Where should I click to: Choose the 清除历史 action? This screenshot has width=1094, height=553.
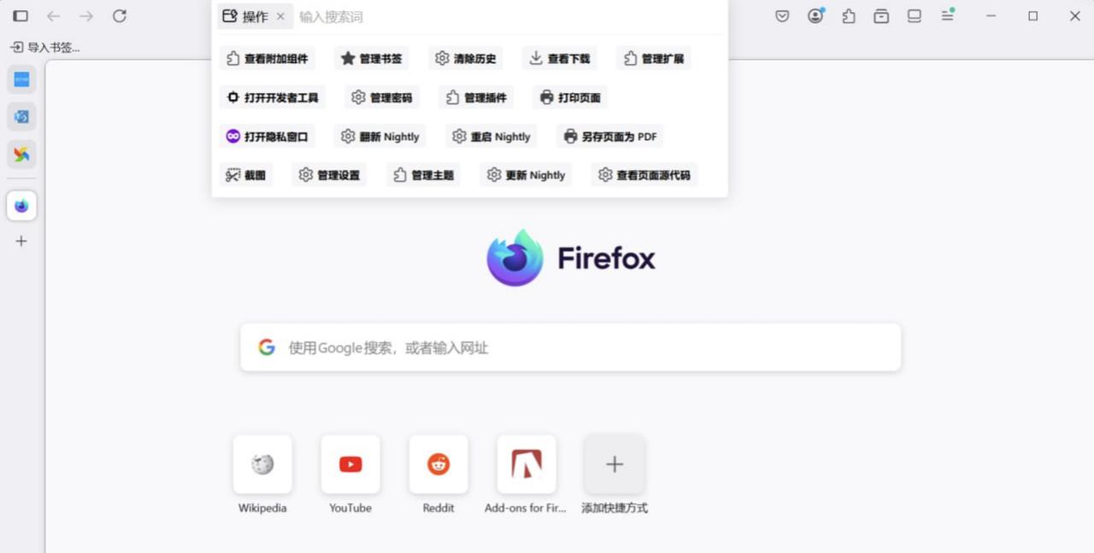(x=466, y=59)
